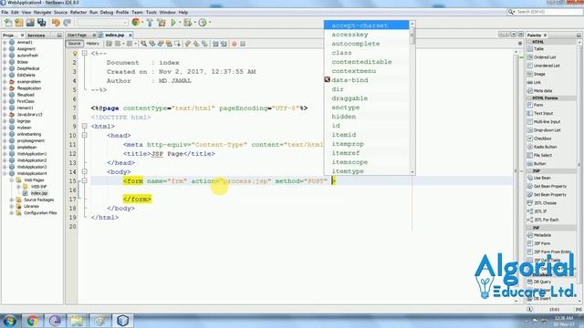This screenshot has width=584, height=328.
Task: Click the Redo arrow icon
Action: pos(67,23)
